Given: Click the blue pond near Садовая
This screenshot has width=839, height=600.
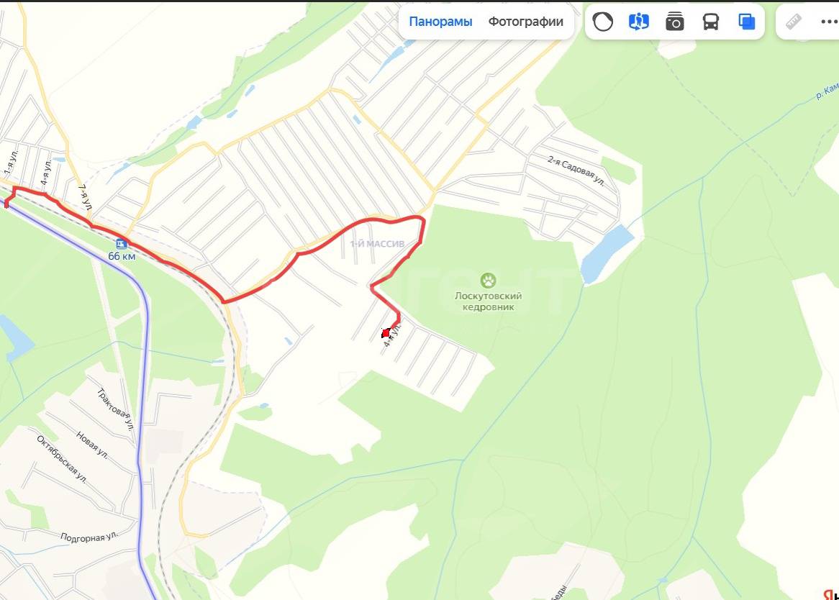Looking at the screenshot, I should (x=607, y=253).
